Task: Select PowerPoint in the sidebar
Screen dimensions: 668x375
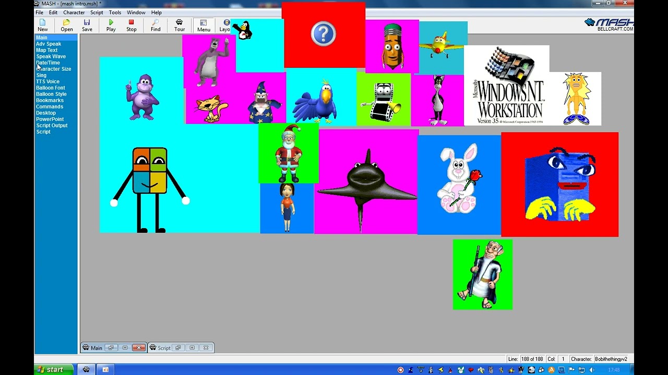Action: [x=50, y=119]
